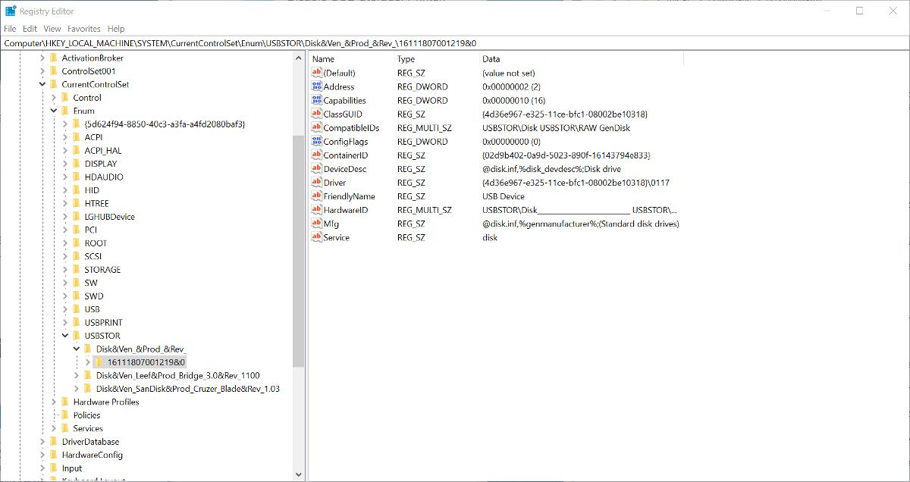Expand the 16111807001219&0 key
910x482 pixels.
(x=88, y=362)
